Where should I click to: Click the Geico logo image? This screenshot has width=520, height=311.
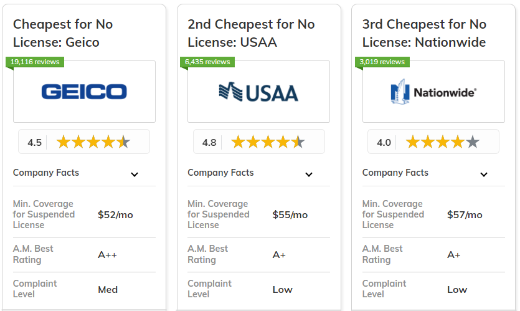[x=84, y=92]
